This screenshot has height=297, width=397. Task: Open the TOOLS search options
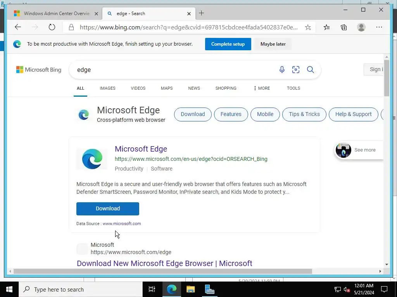click(x=293, y=88)
